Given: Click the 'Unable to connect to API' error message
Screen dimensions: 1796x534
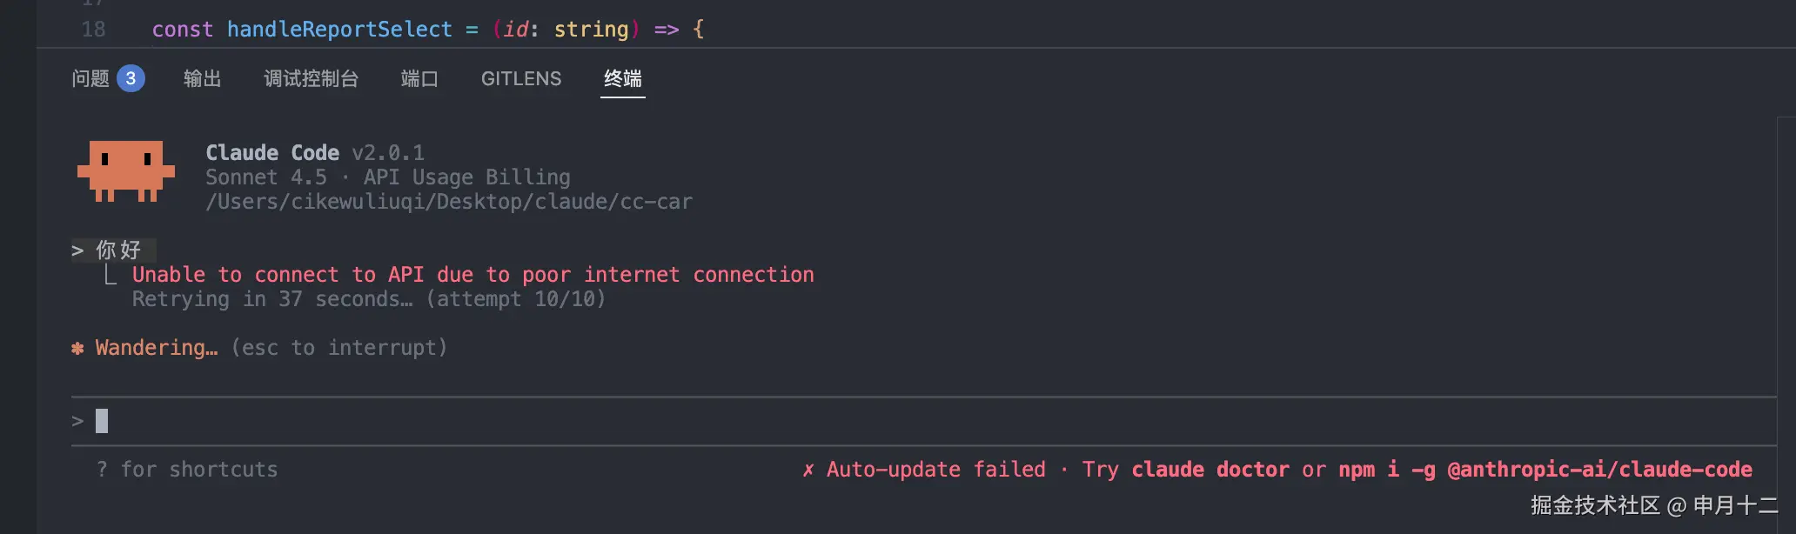Looking at the screenshot, I should pos(472,275).
